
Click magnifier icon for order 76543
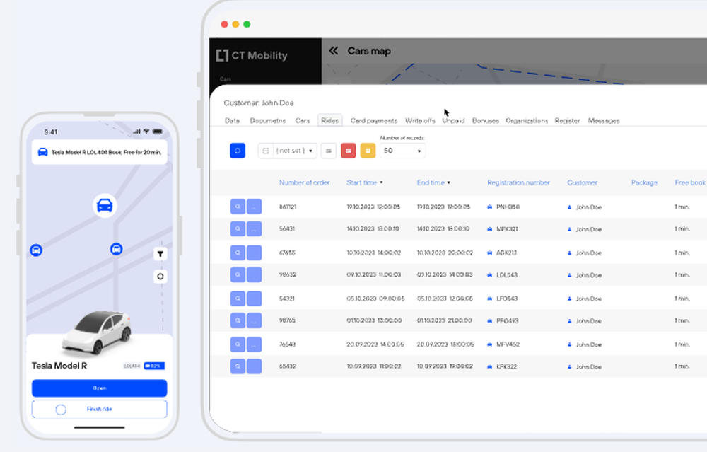coord(238,344)
